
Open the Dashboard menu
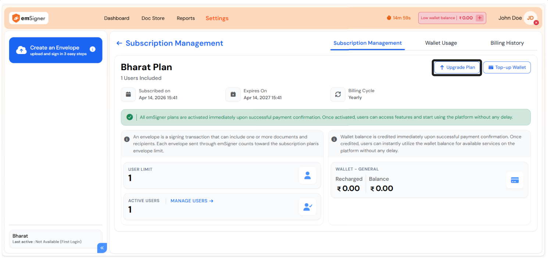point(117,18)
